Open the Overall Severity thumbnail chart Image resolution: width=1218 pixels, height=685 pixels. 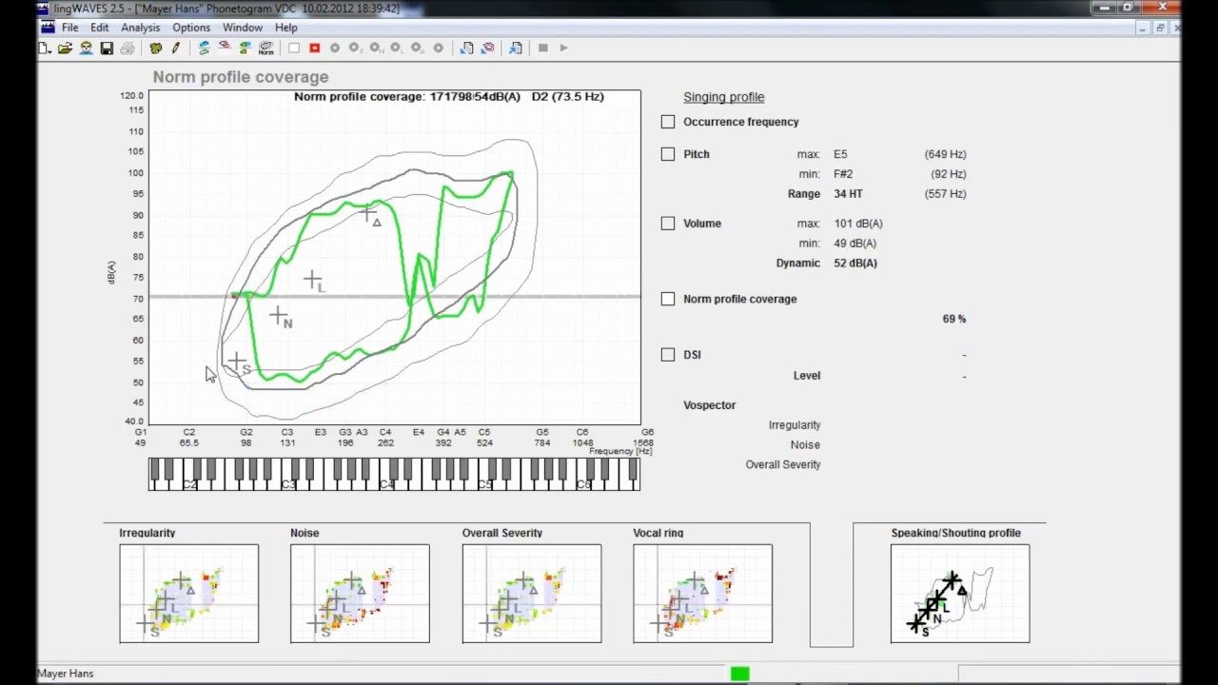point(532,594)
